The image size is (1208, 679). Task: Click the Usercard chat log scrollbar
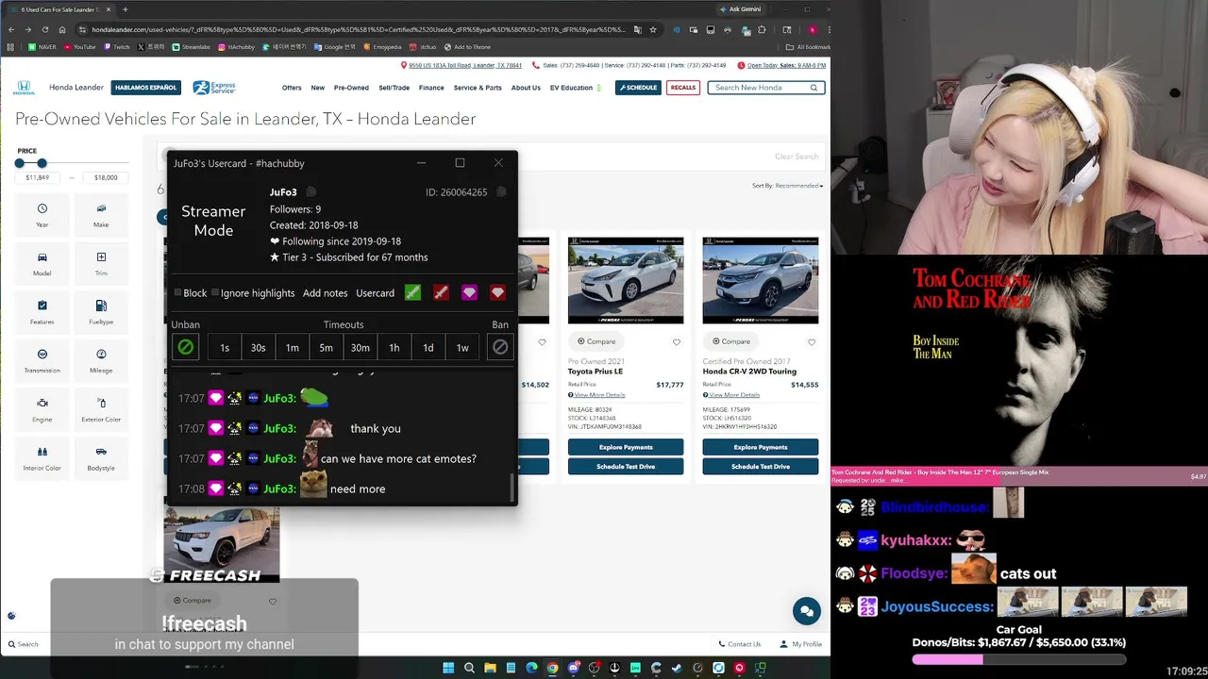(x=512, y=488)
